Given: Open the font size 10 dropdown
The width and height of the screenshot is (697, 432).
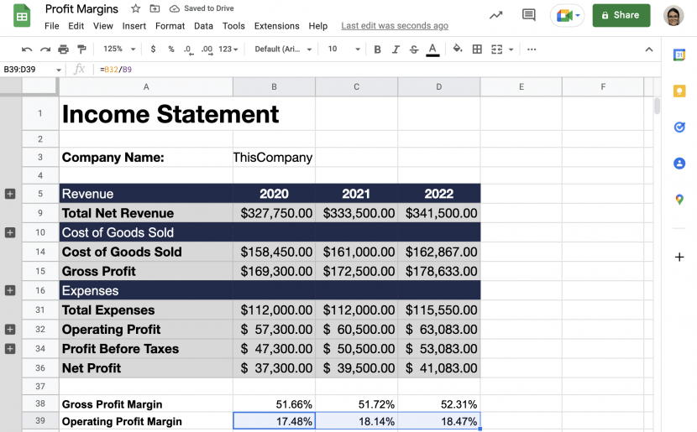Looking at the screenshot, I should point(343,49).
